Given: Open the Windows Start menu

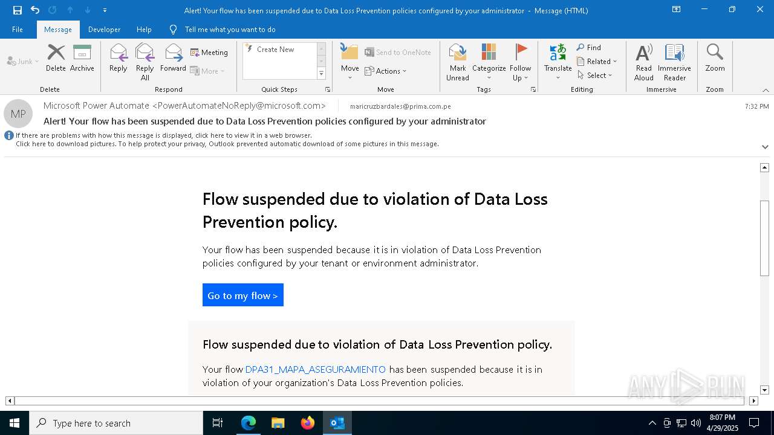Looking at the screenshot, I should click(x=15, y=423).
